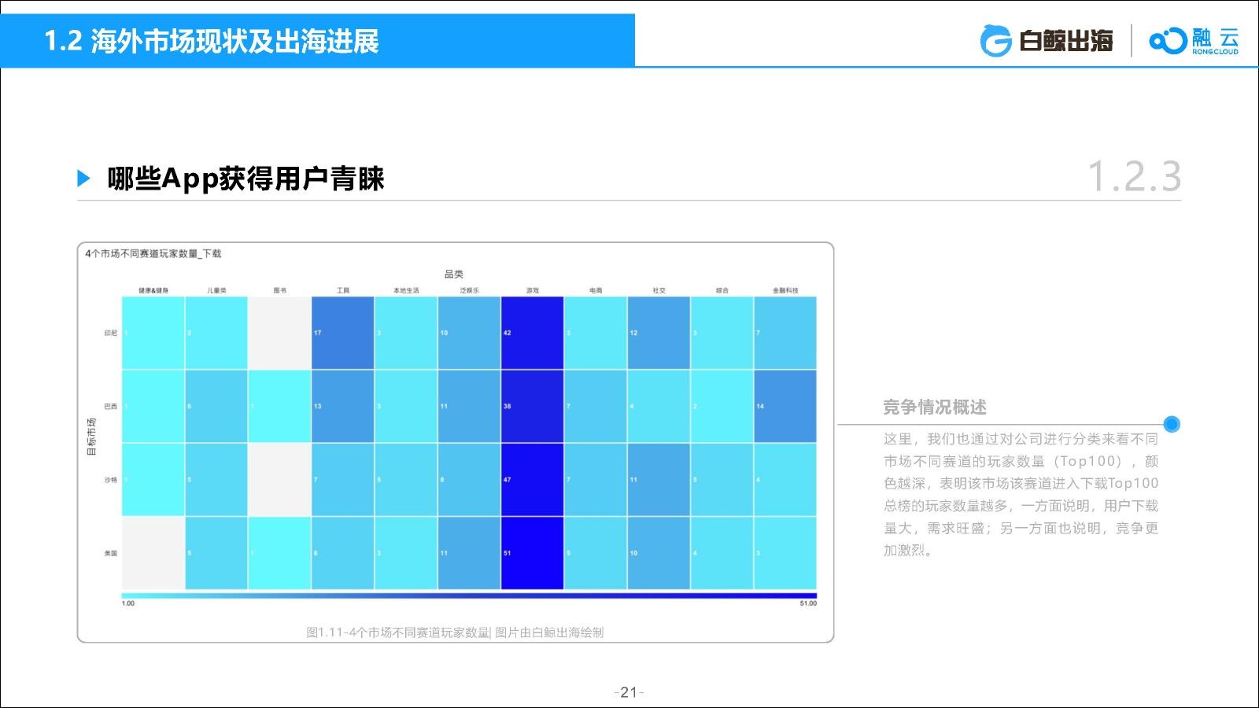The width and height of the screenshot is (1259, 708).
Task: Click the blue gradient color scale bar
Action: tap(469, 595)
